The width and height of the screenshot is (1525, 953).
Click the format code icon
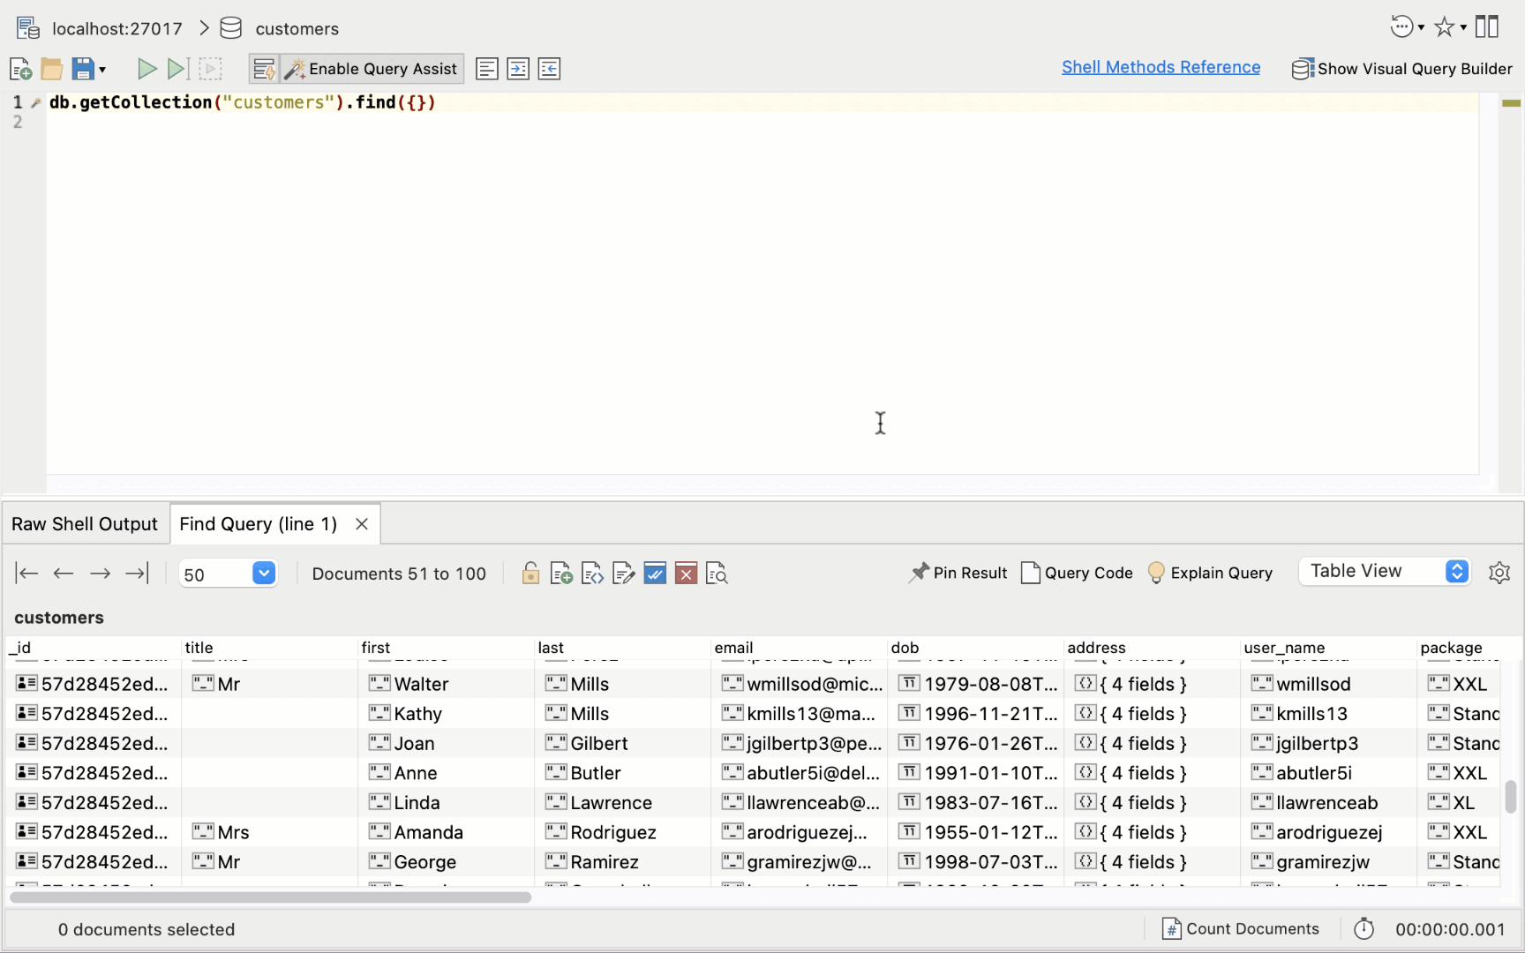click(487, 69)
